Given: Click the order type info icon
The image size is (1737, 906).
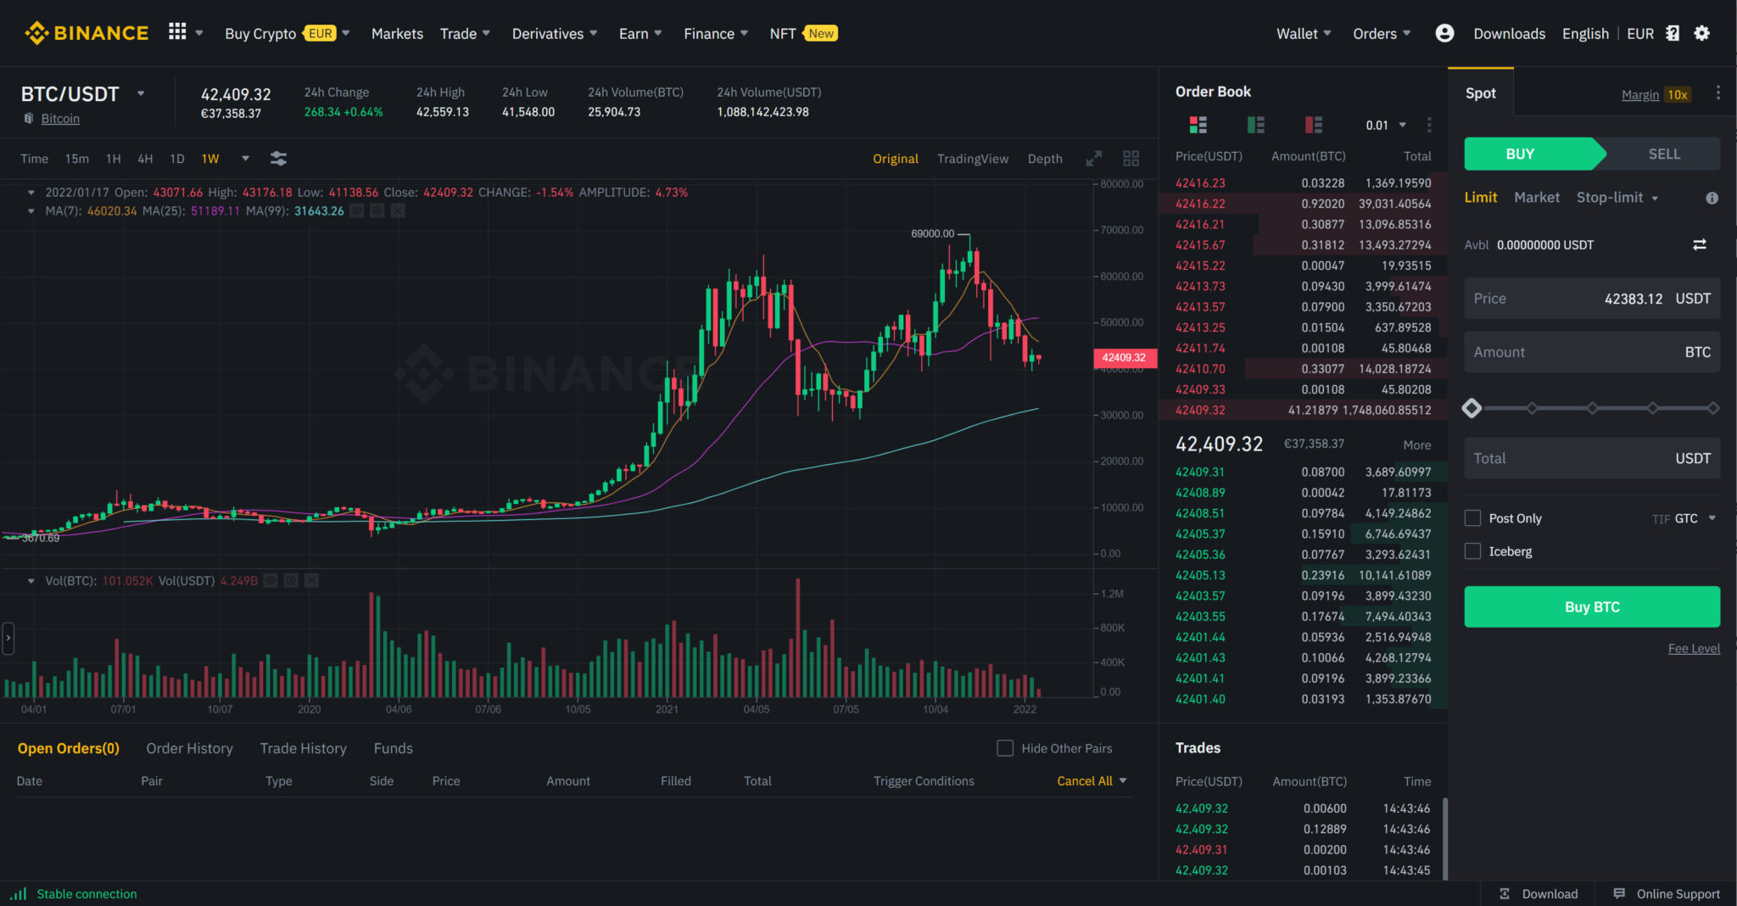Looking at the screenshot, I should pos(1712,198).
